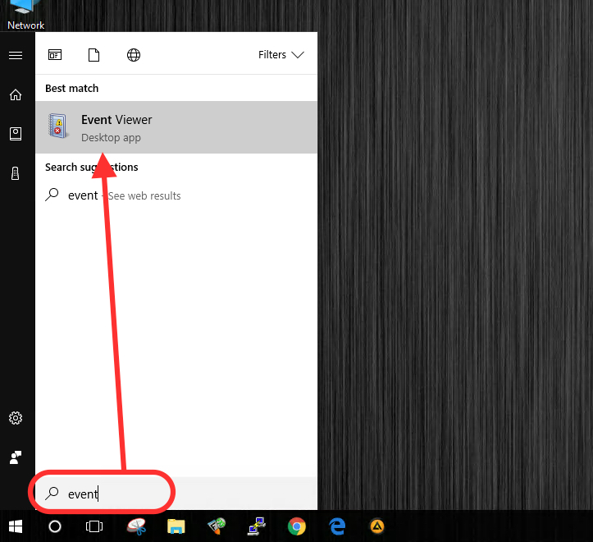593x542 pixels.
Task: Open the AIMP orange triangle taskbar icon
Action: 377,526
